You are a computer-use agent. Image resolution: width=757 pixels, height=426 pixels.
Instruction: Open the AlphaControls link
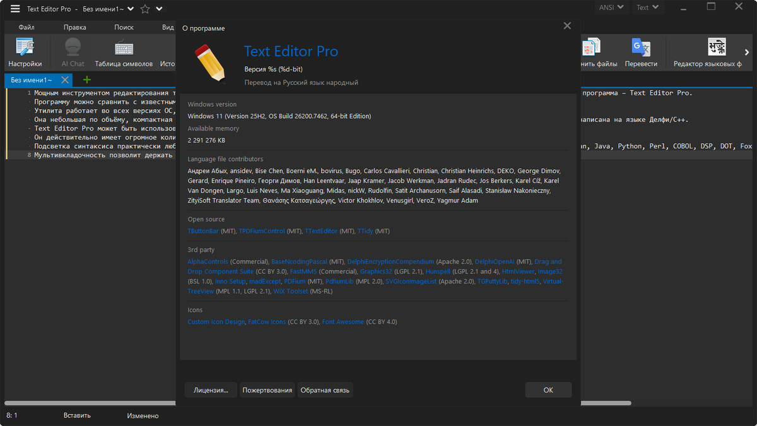coord(208,261)
